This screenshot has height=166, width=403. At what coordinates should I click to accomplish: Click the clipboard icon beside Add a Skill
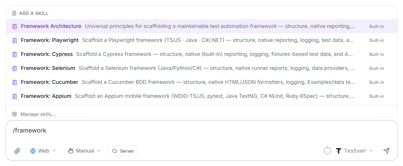tap(14, 13)
